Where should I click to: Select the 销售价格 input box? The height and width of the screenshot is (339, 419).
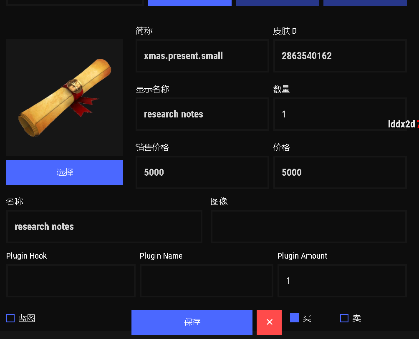click(x=202, y=172)
